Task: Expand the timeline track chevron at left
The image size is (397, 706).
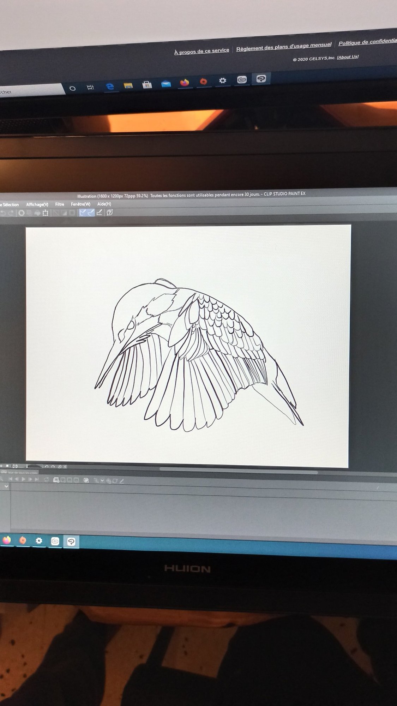Action: tap(6, 486)
